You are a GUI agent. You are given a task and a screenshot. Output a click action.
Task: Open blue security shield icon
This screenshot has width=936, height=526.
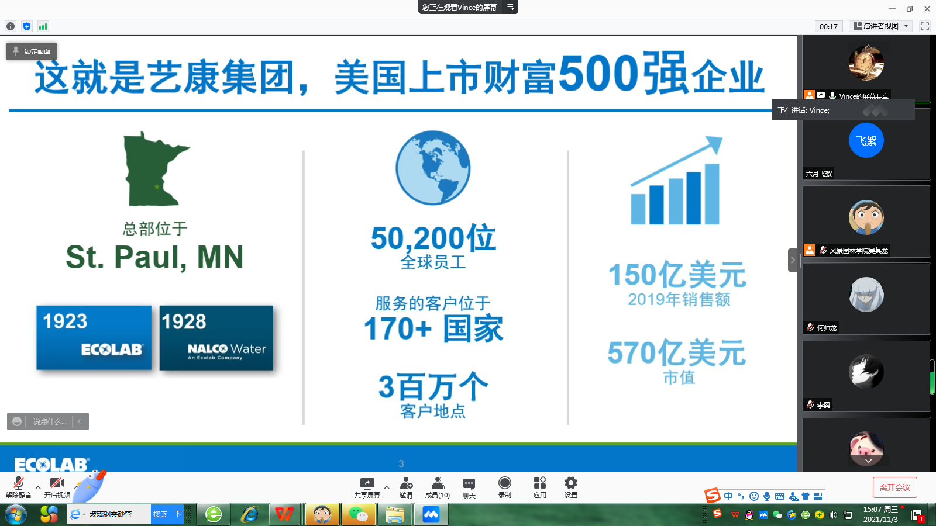pyautogui.click(x=27, y=26)
